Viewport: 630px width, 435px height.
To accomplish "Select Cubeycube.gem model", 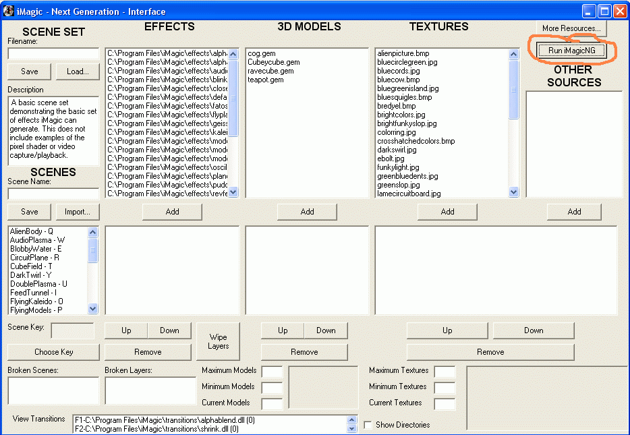I will click(274, 62).
